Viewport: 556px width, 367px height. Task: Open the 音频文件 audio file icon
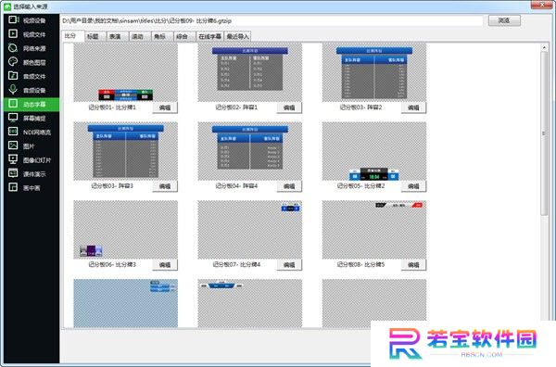[x=13, y=75]
